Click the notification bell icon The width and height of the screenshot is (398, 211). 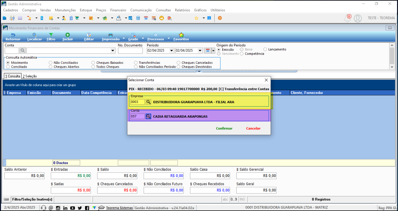pyautogui.click(x=348, y=18)
